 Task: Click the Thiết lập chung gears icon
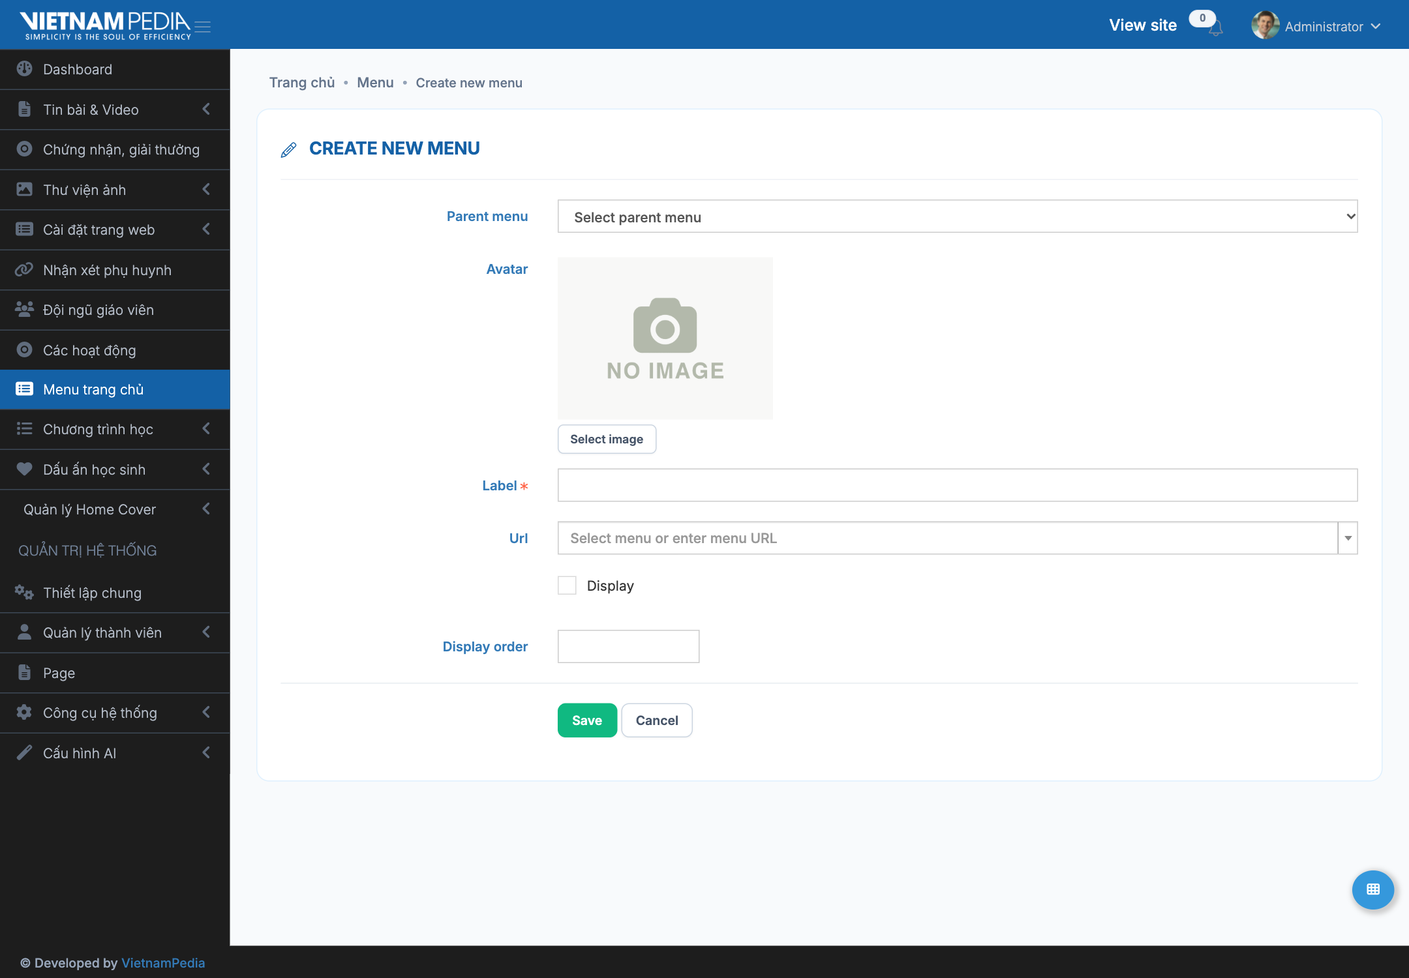tap(24, 593)
